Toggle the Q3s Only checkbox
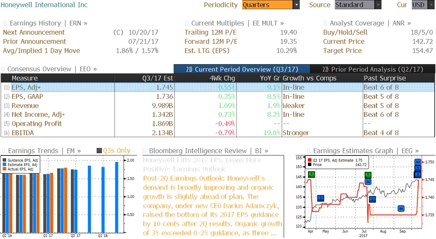Viewport: 436px width, 239px height. pos(99,151)
